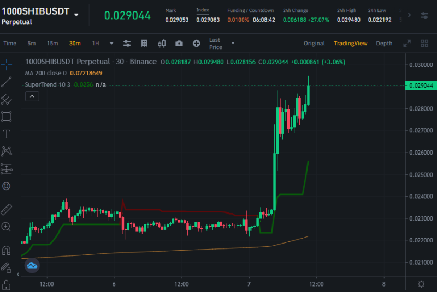This screenshot has height=292, width=437.
Task: Click the chart title 1000SHIBUSDT Perpetual 30 Binance
Action: (91, 62)
